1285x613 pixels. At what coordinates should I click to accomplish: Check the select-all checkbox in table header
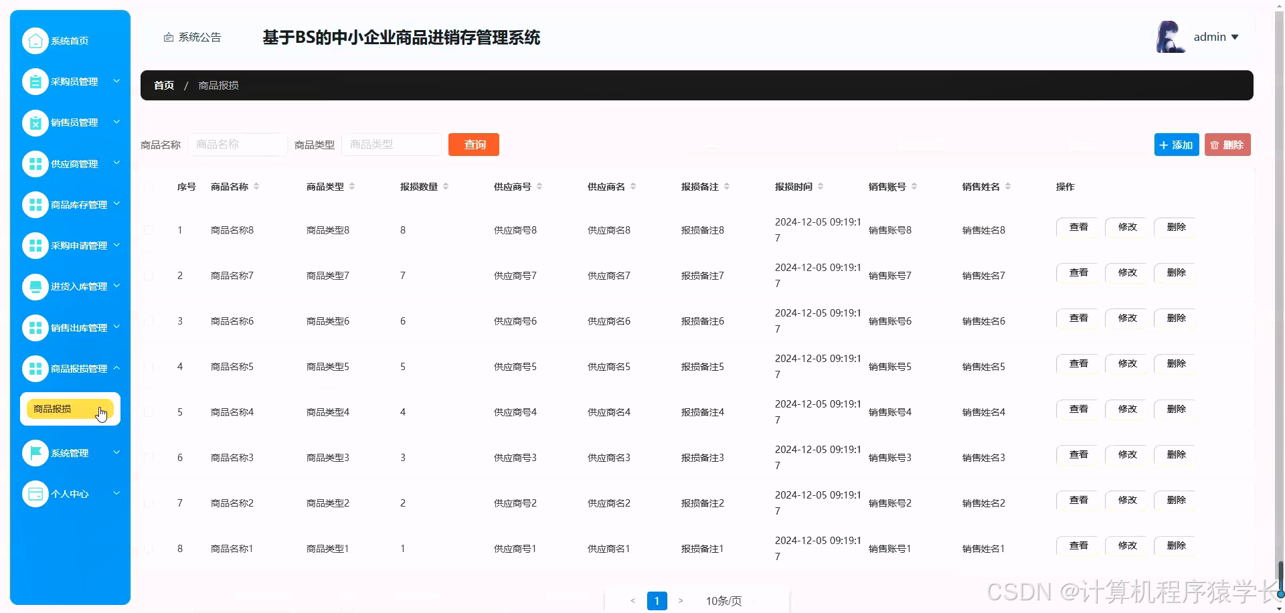click(149, 187)
